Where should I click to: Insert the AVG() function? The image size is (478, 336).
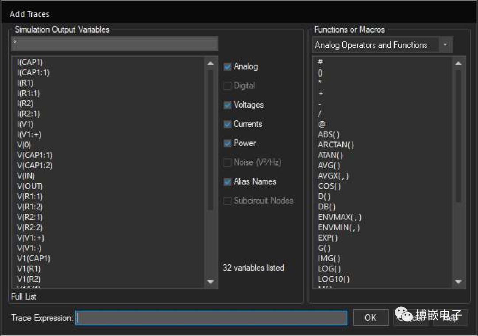coord(329,166)
